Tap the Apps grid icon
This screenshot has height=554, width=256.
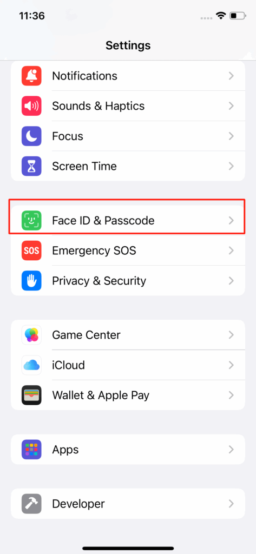[31, 450]
